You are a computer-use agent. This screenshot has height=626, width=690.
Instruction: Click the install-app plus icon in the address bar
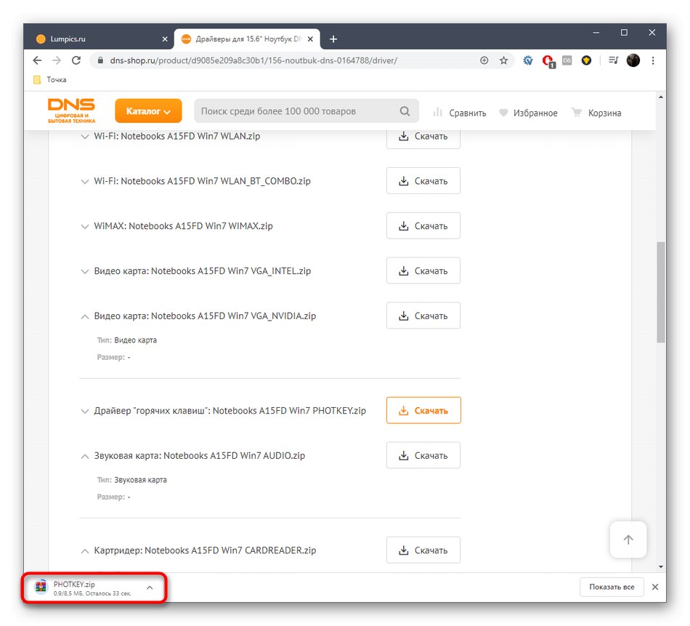point(484,60)
